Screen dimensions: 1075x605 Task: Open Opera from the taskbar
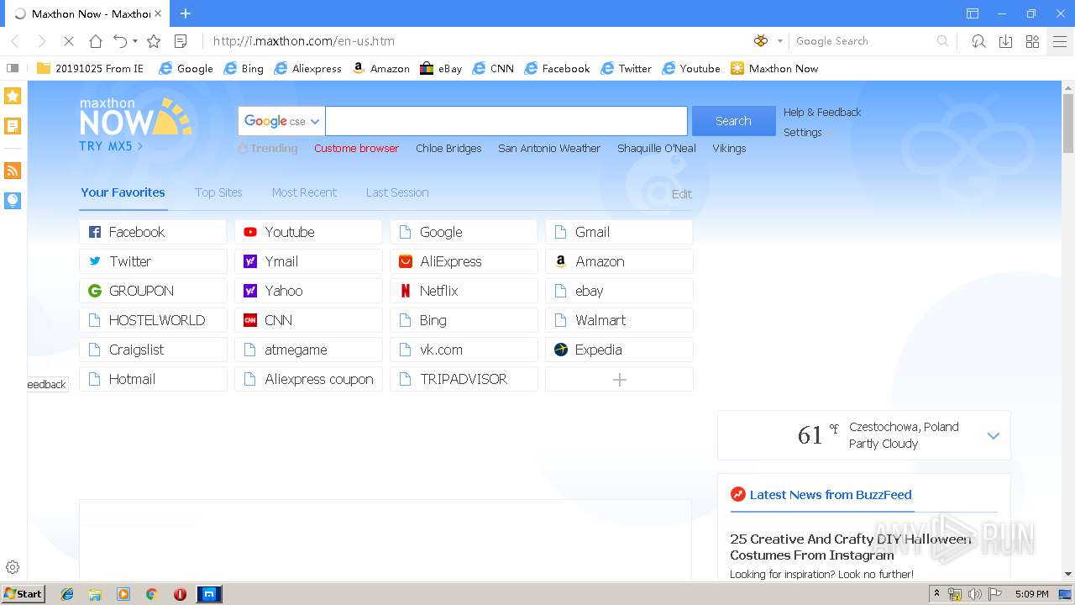(180, 594)
